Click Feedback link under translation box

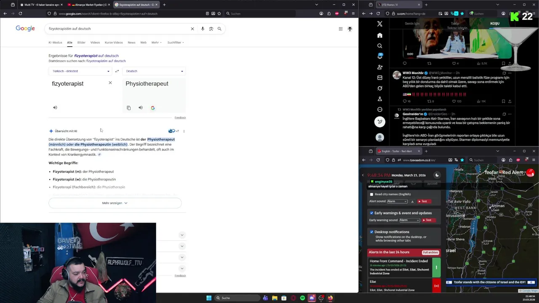pyautogui.click(x=180, y=117)
